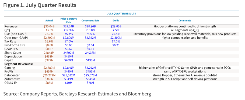
Task: Select the 'Consensus Ests' column header
Action: pos(90,21)
